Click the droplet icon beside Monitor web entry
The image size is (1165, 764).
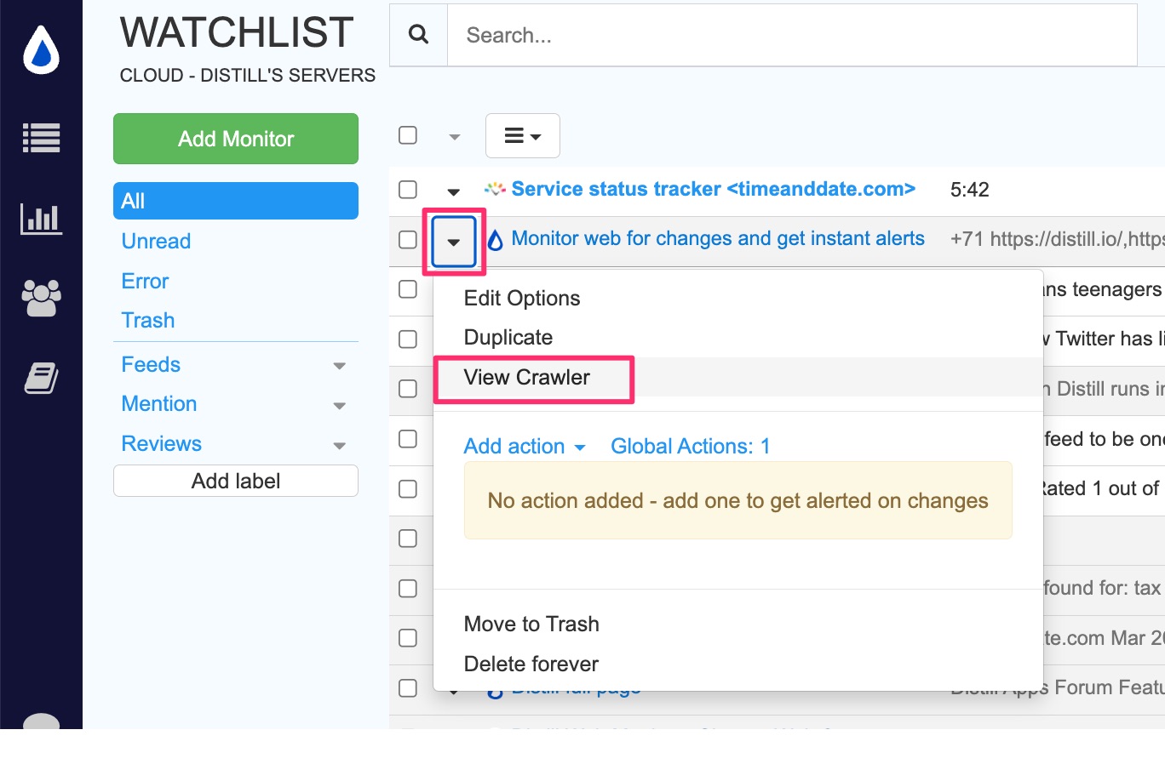[496, 241]
